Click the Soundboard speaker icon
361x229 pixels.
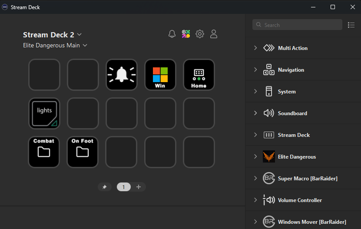tap(268, 113)
